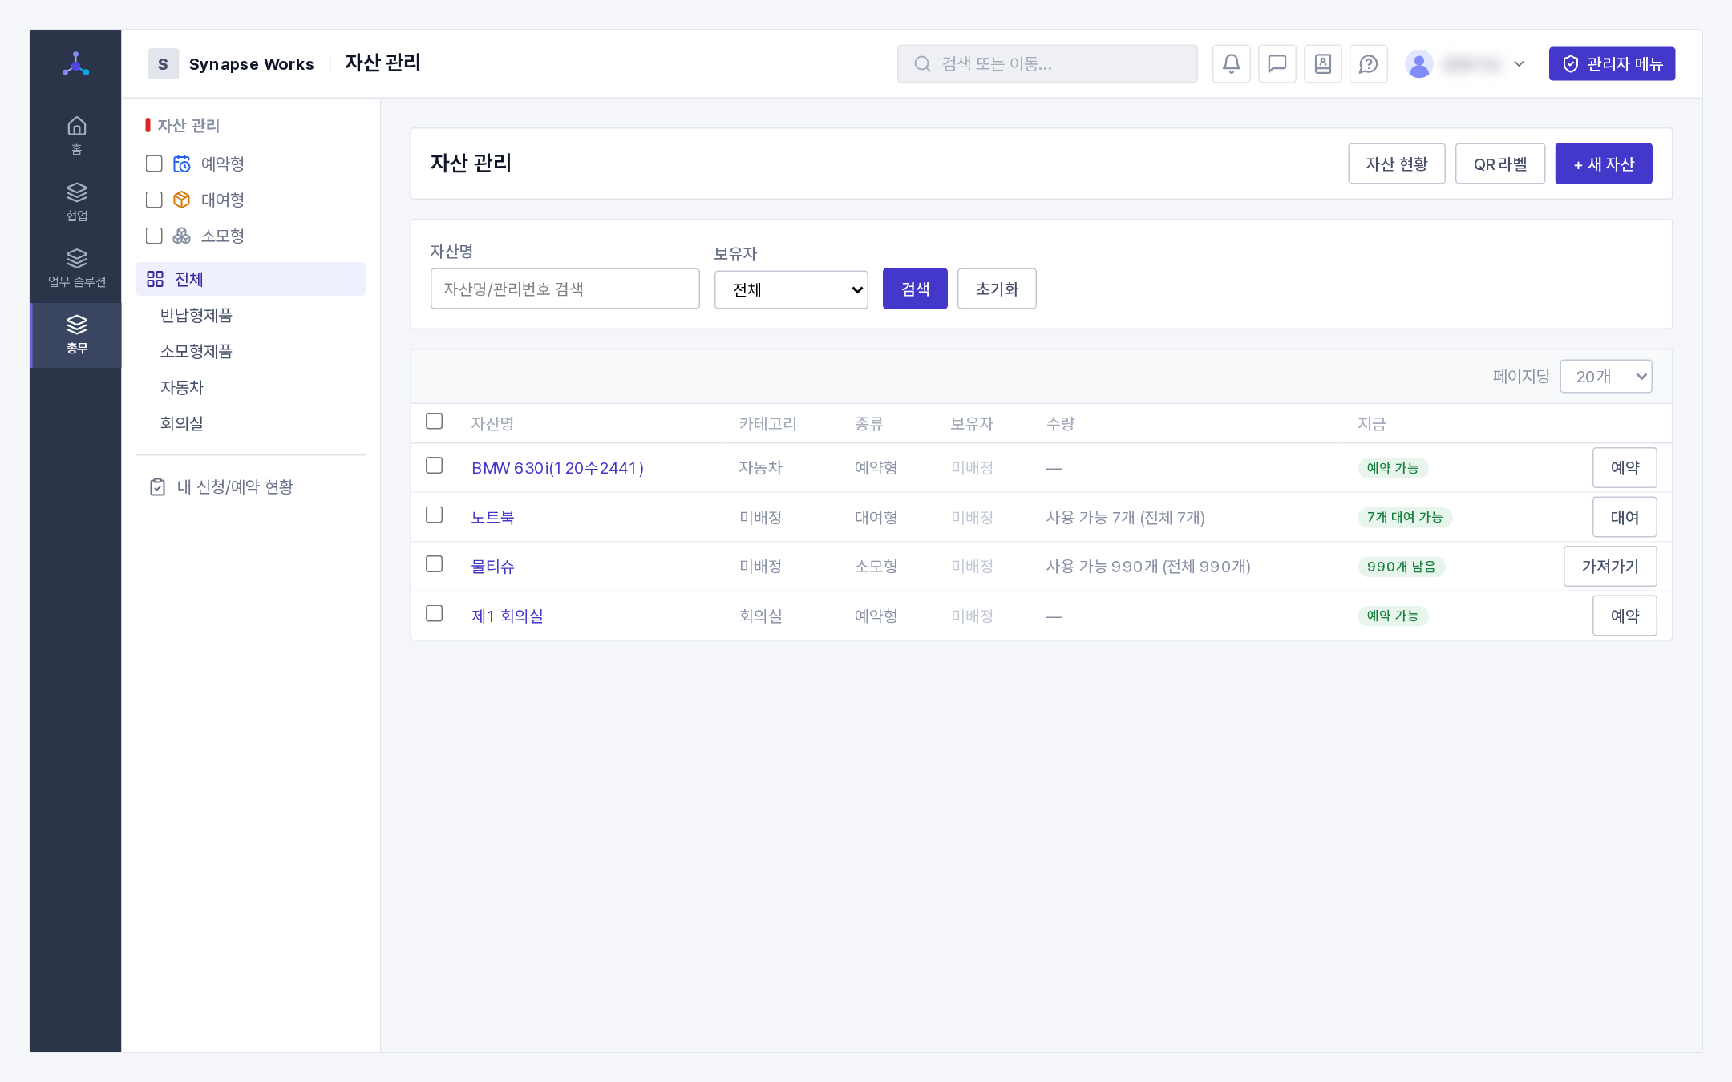Expand the user account menu chevron
This screenshot has width=1732, height=1082.
click(x=1519, y=64)
